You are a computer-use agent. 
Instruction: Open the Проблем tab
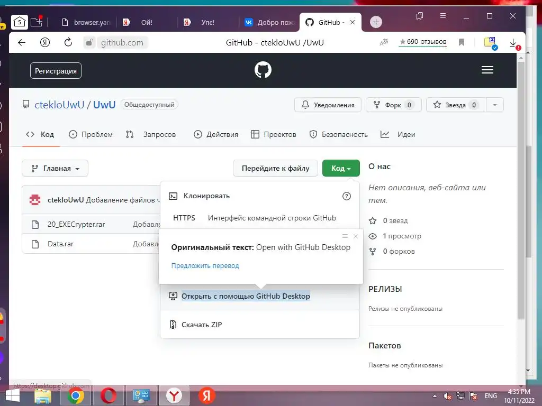pyautogui.click(x=91, y=135)
